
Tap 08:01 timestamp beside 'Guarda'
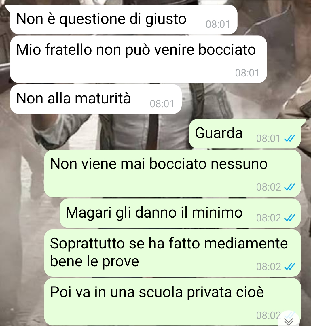pyautogui.click(x=268, y=138)
